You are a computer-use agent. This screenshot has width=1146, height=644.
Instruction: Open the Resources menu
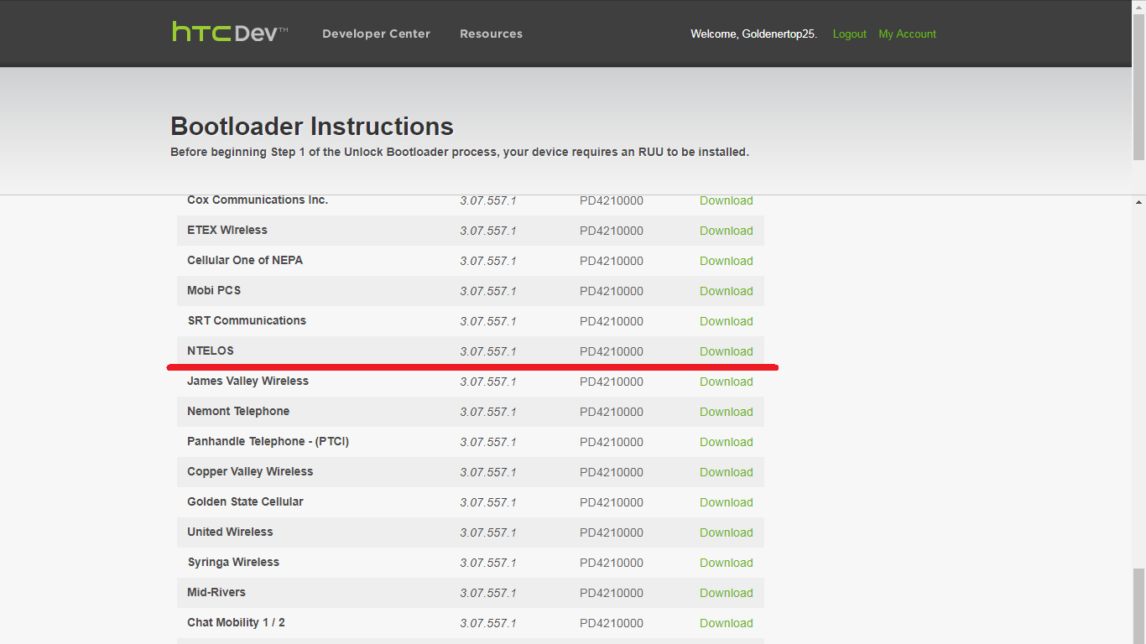(491, 34)
